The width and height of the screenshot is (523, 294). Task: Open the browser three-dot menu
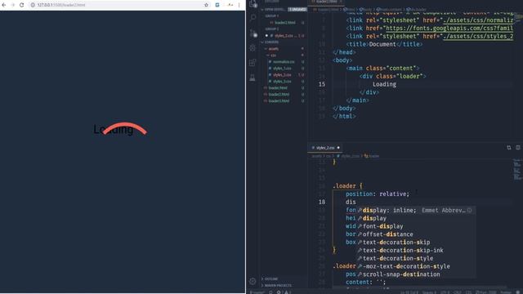click(x=239, y=5)
